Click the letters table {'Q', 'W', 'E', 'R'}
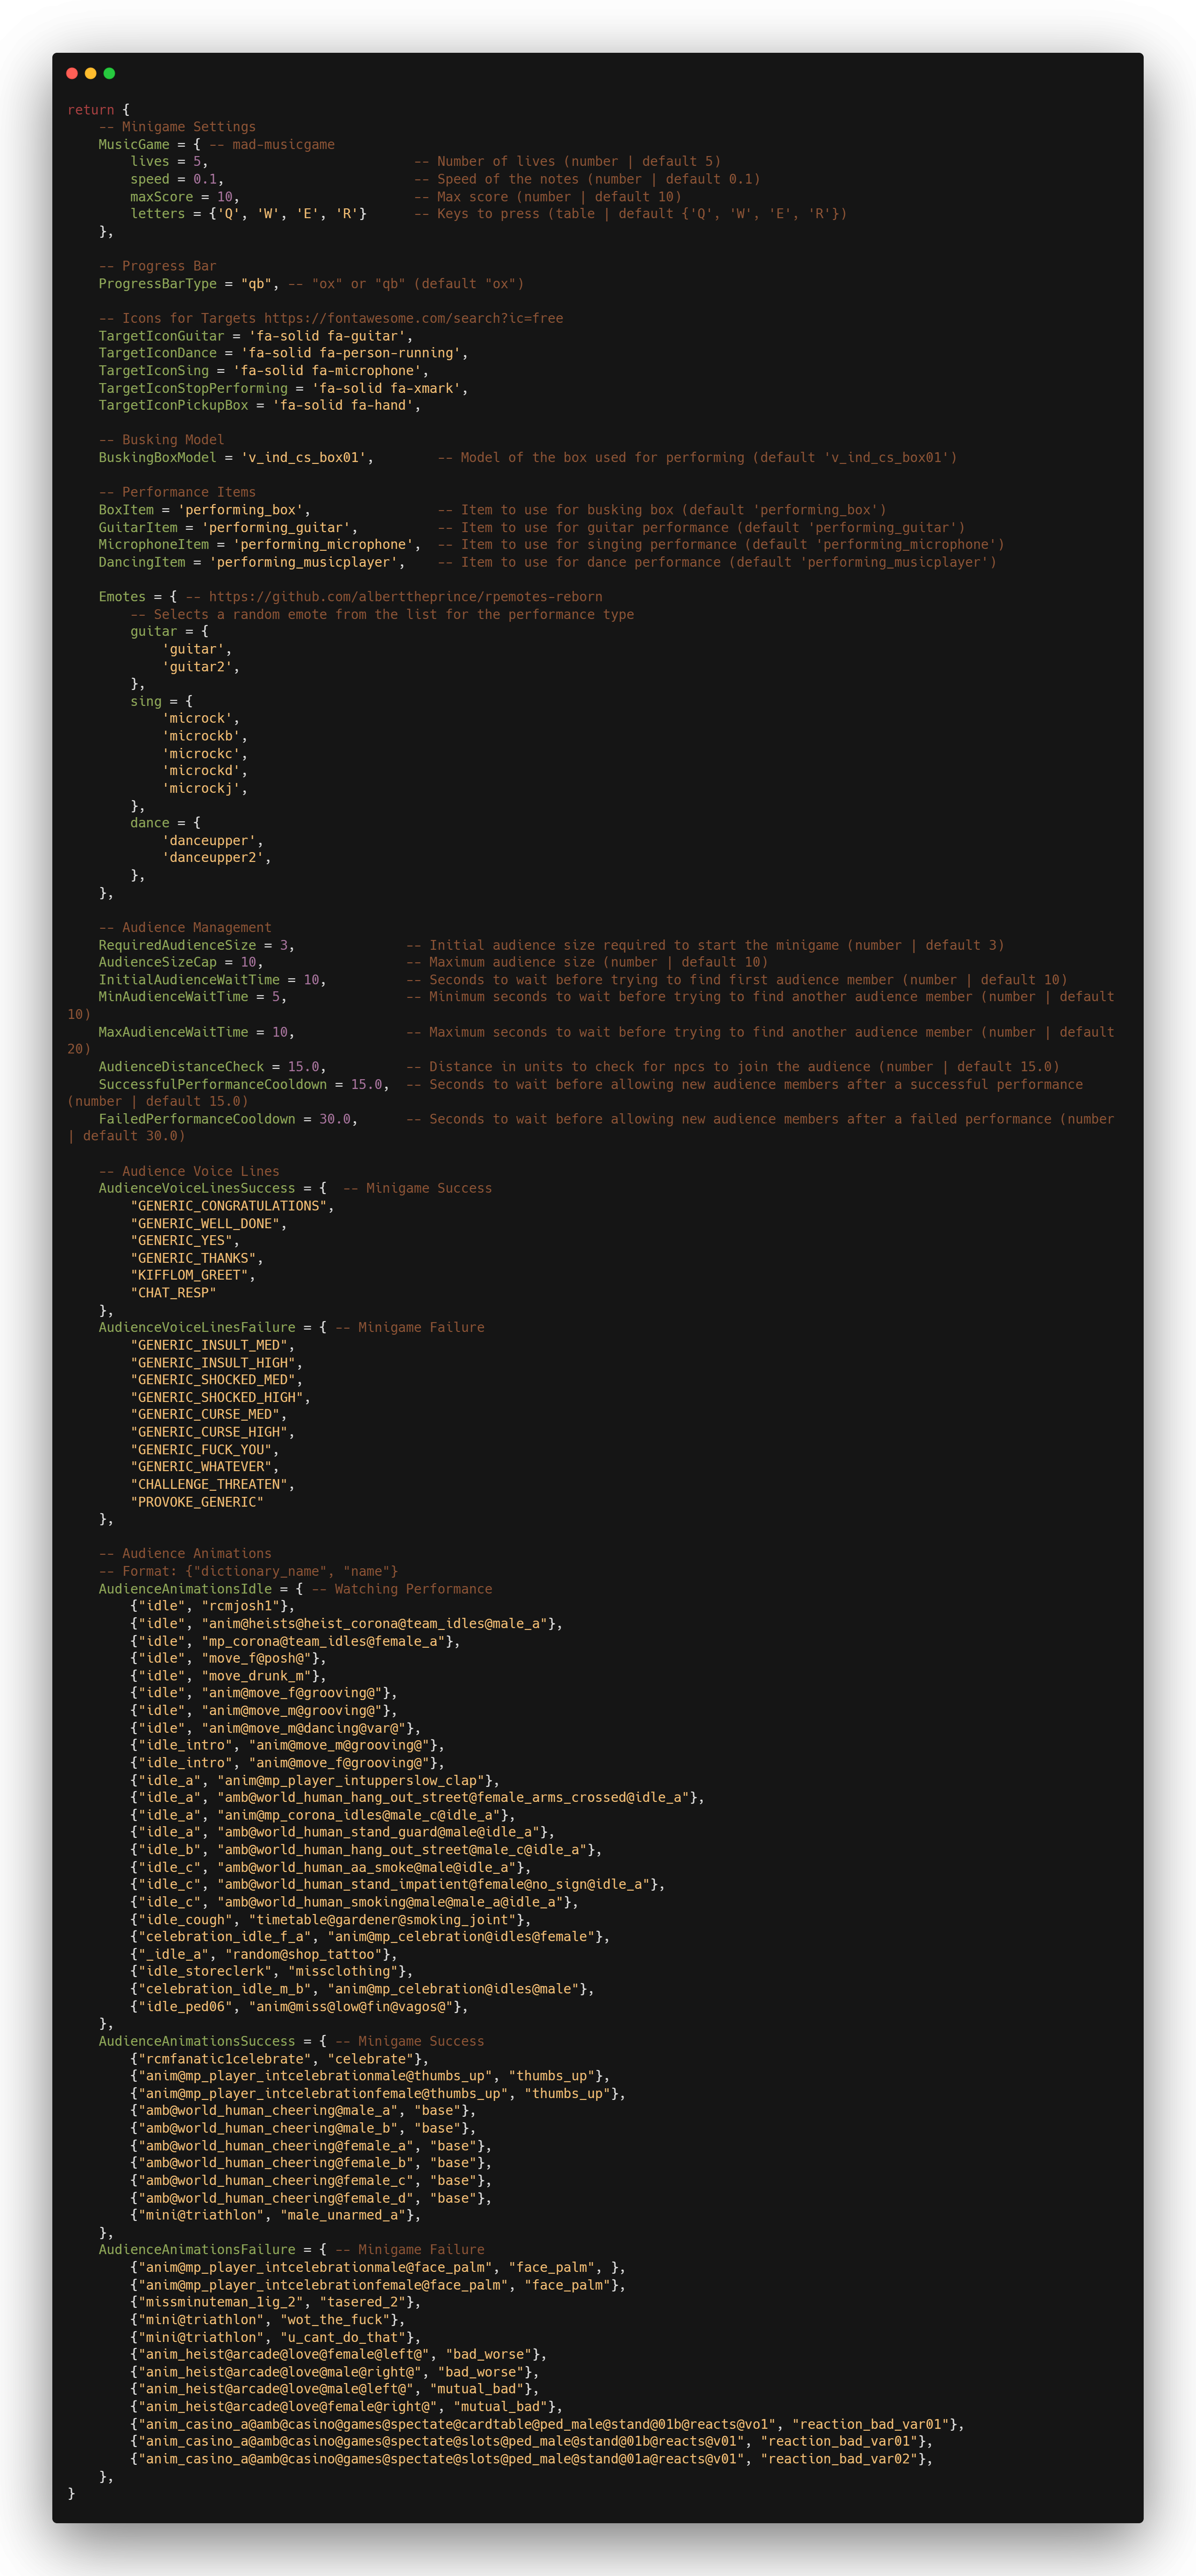 tap(288, 214)
